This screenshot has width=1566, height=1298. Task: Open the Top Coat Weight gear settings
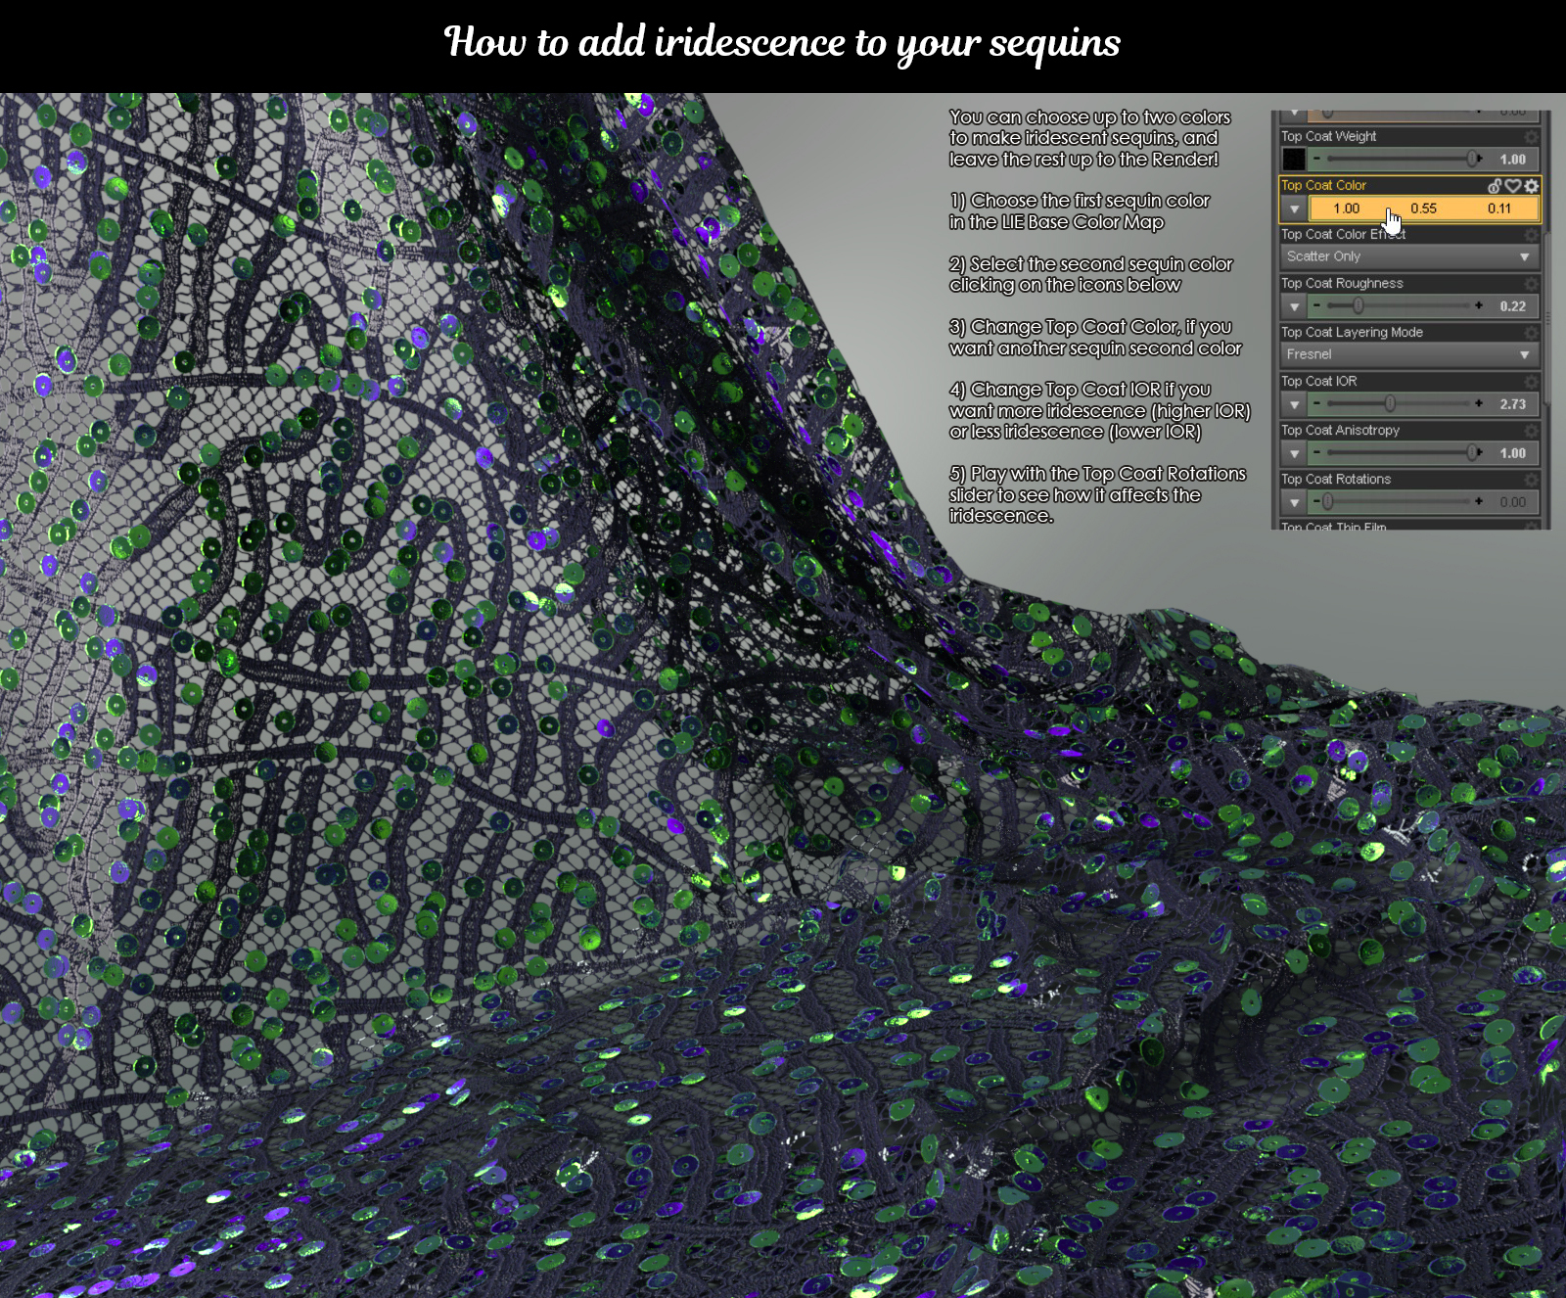[1532, 136]
